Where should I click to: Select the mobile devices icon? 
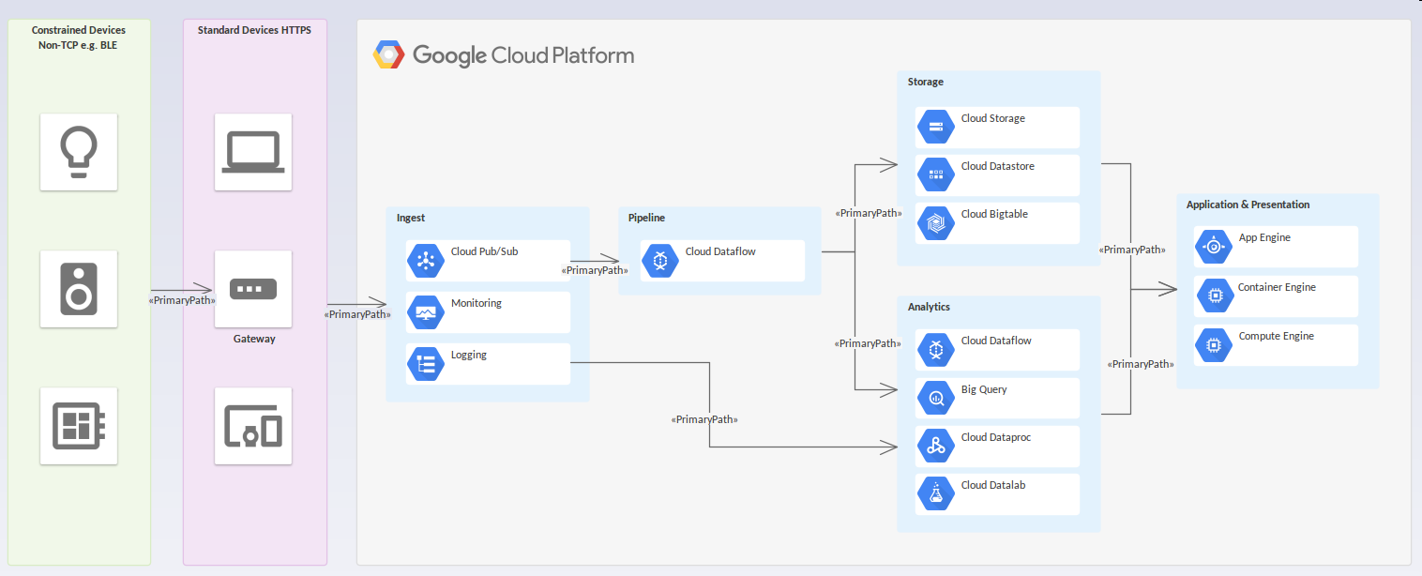tap(252, 426)
